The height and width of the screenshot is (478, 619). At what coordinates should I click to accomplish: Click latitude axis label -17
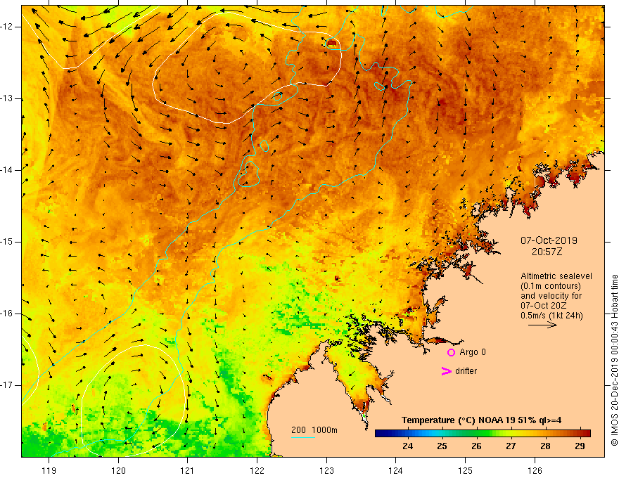[x=8, y=385]
